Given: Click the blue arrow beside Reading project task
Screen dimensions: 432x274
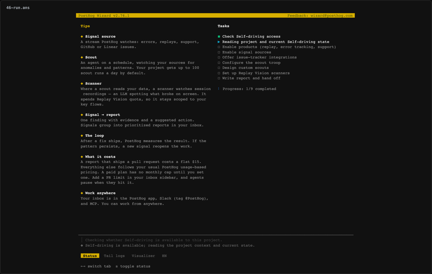Looking at the screenshot, I should tap(219, 42).
